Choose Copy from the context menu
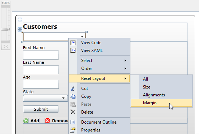199x134 pixels. pos(99,96)
